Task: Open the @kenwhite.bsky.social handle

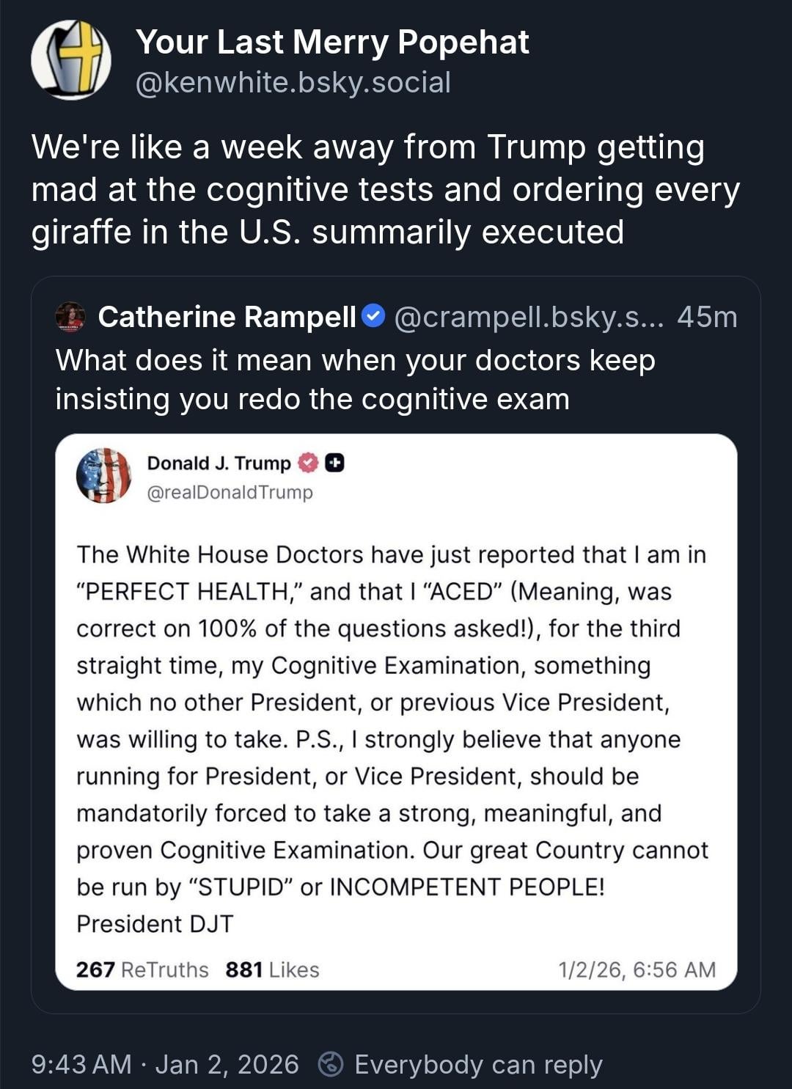Action: (x=293, y=82)
